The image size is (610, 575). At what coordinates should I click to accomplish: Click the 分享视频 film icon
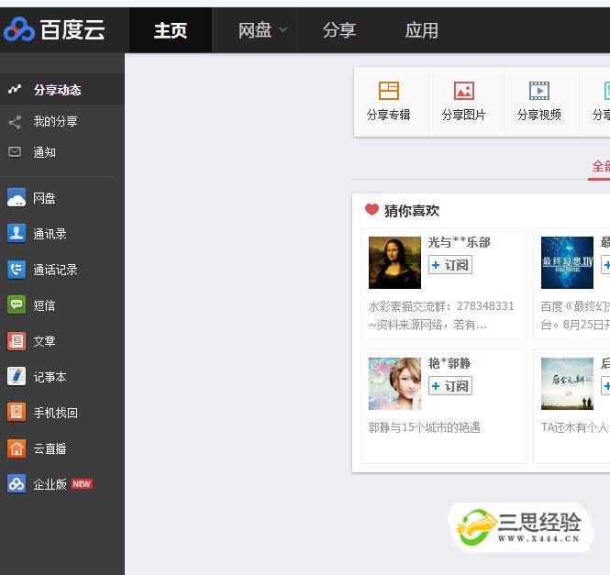point(539,91)
